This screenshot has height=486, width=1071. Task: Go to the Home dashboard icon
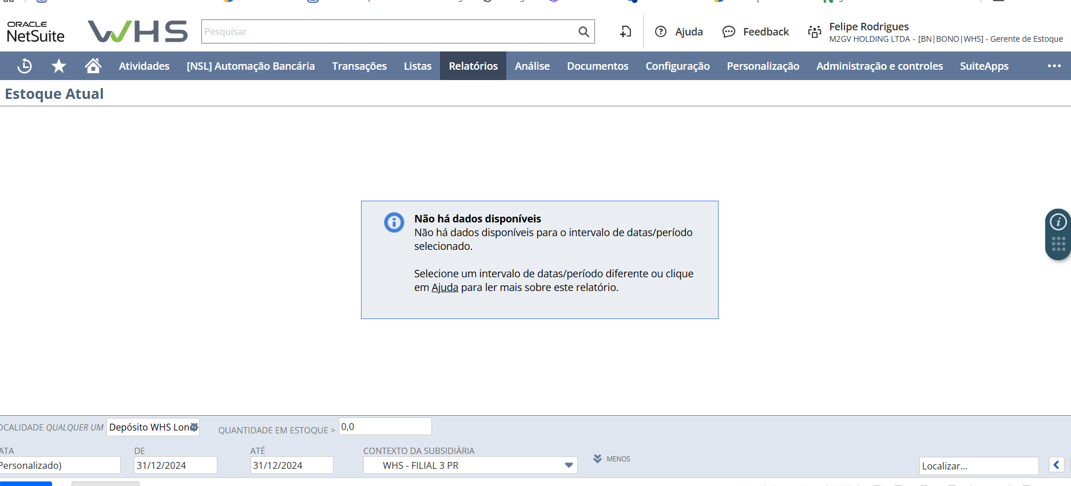click(93, 66)
